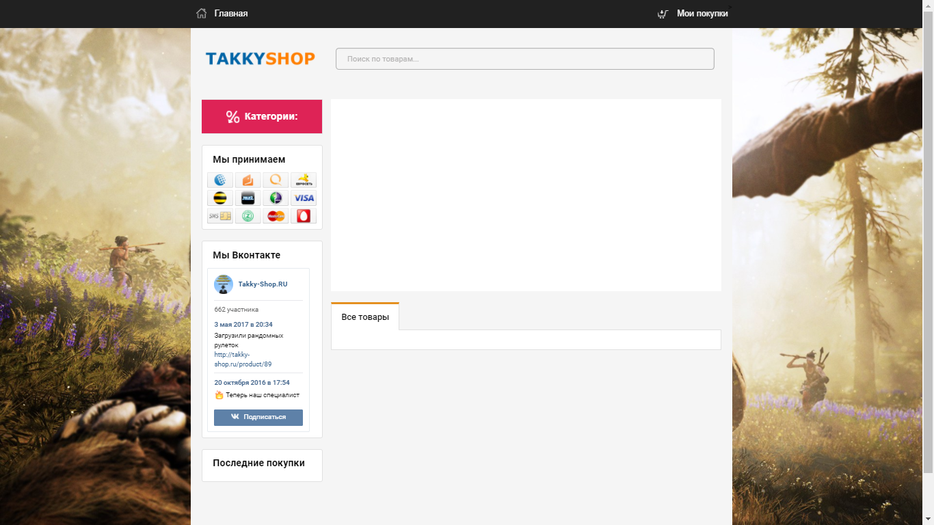
Task: Focus the Поиск по товарам search field
Action: click(525, 59)
